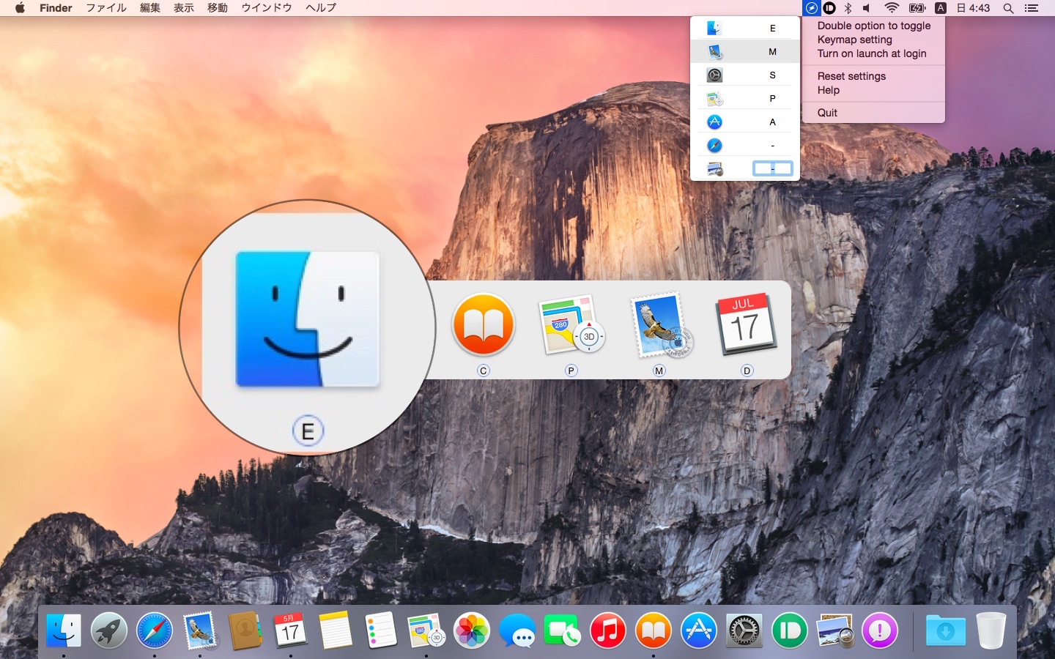
Task: Select the JUL 17 Calendar in launcher overlay
Action: [x=747, y=324]
